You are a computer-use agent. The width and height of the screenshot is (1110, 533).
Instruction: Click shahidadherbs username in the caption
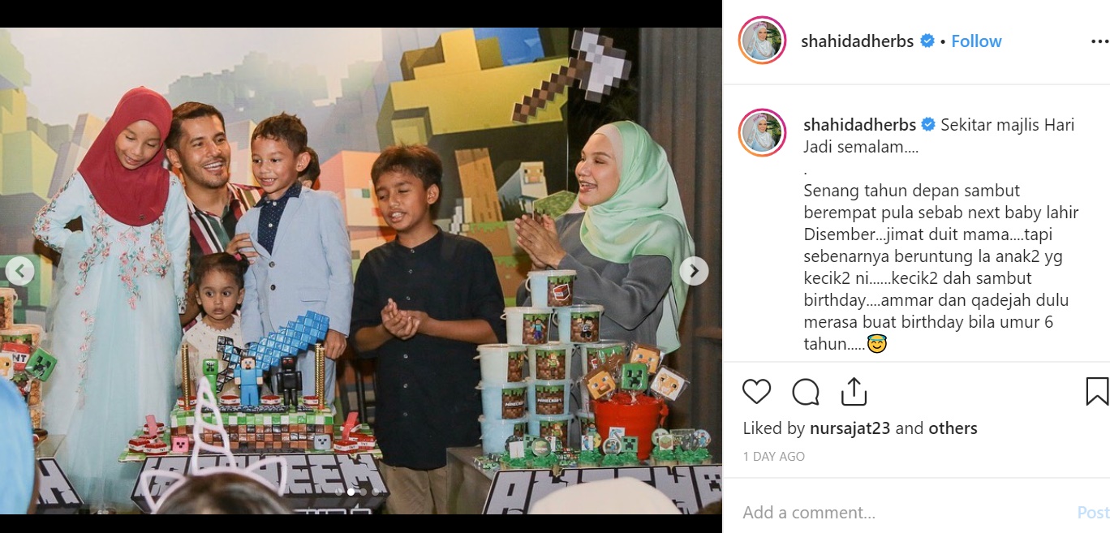(x=859, y=125)
